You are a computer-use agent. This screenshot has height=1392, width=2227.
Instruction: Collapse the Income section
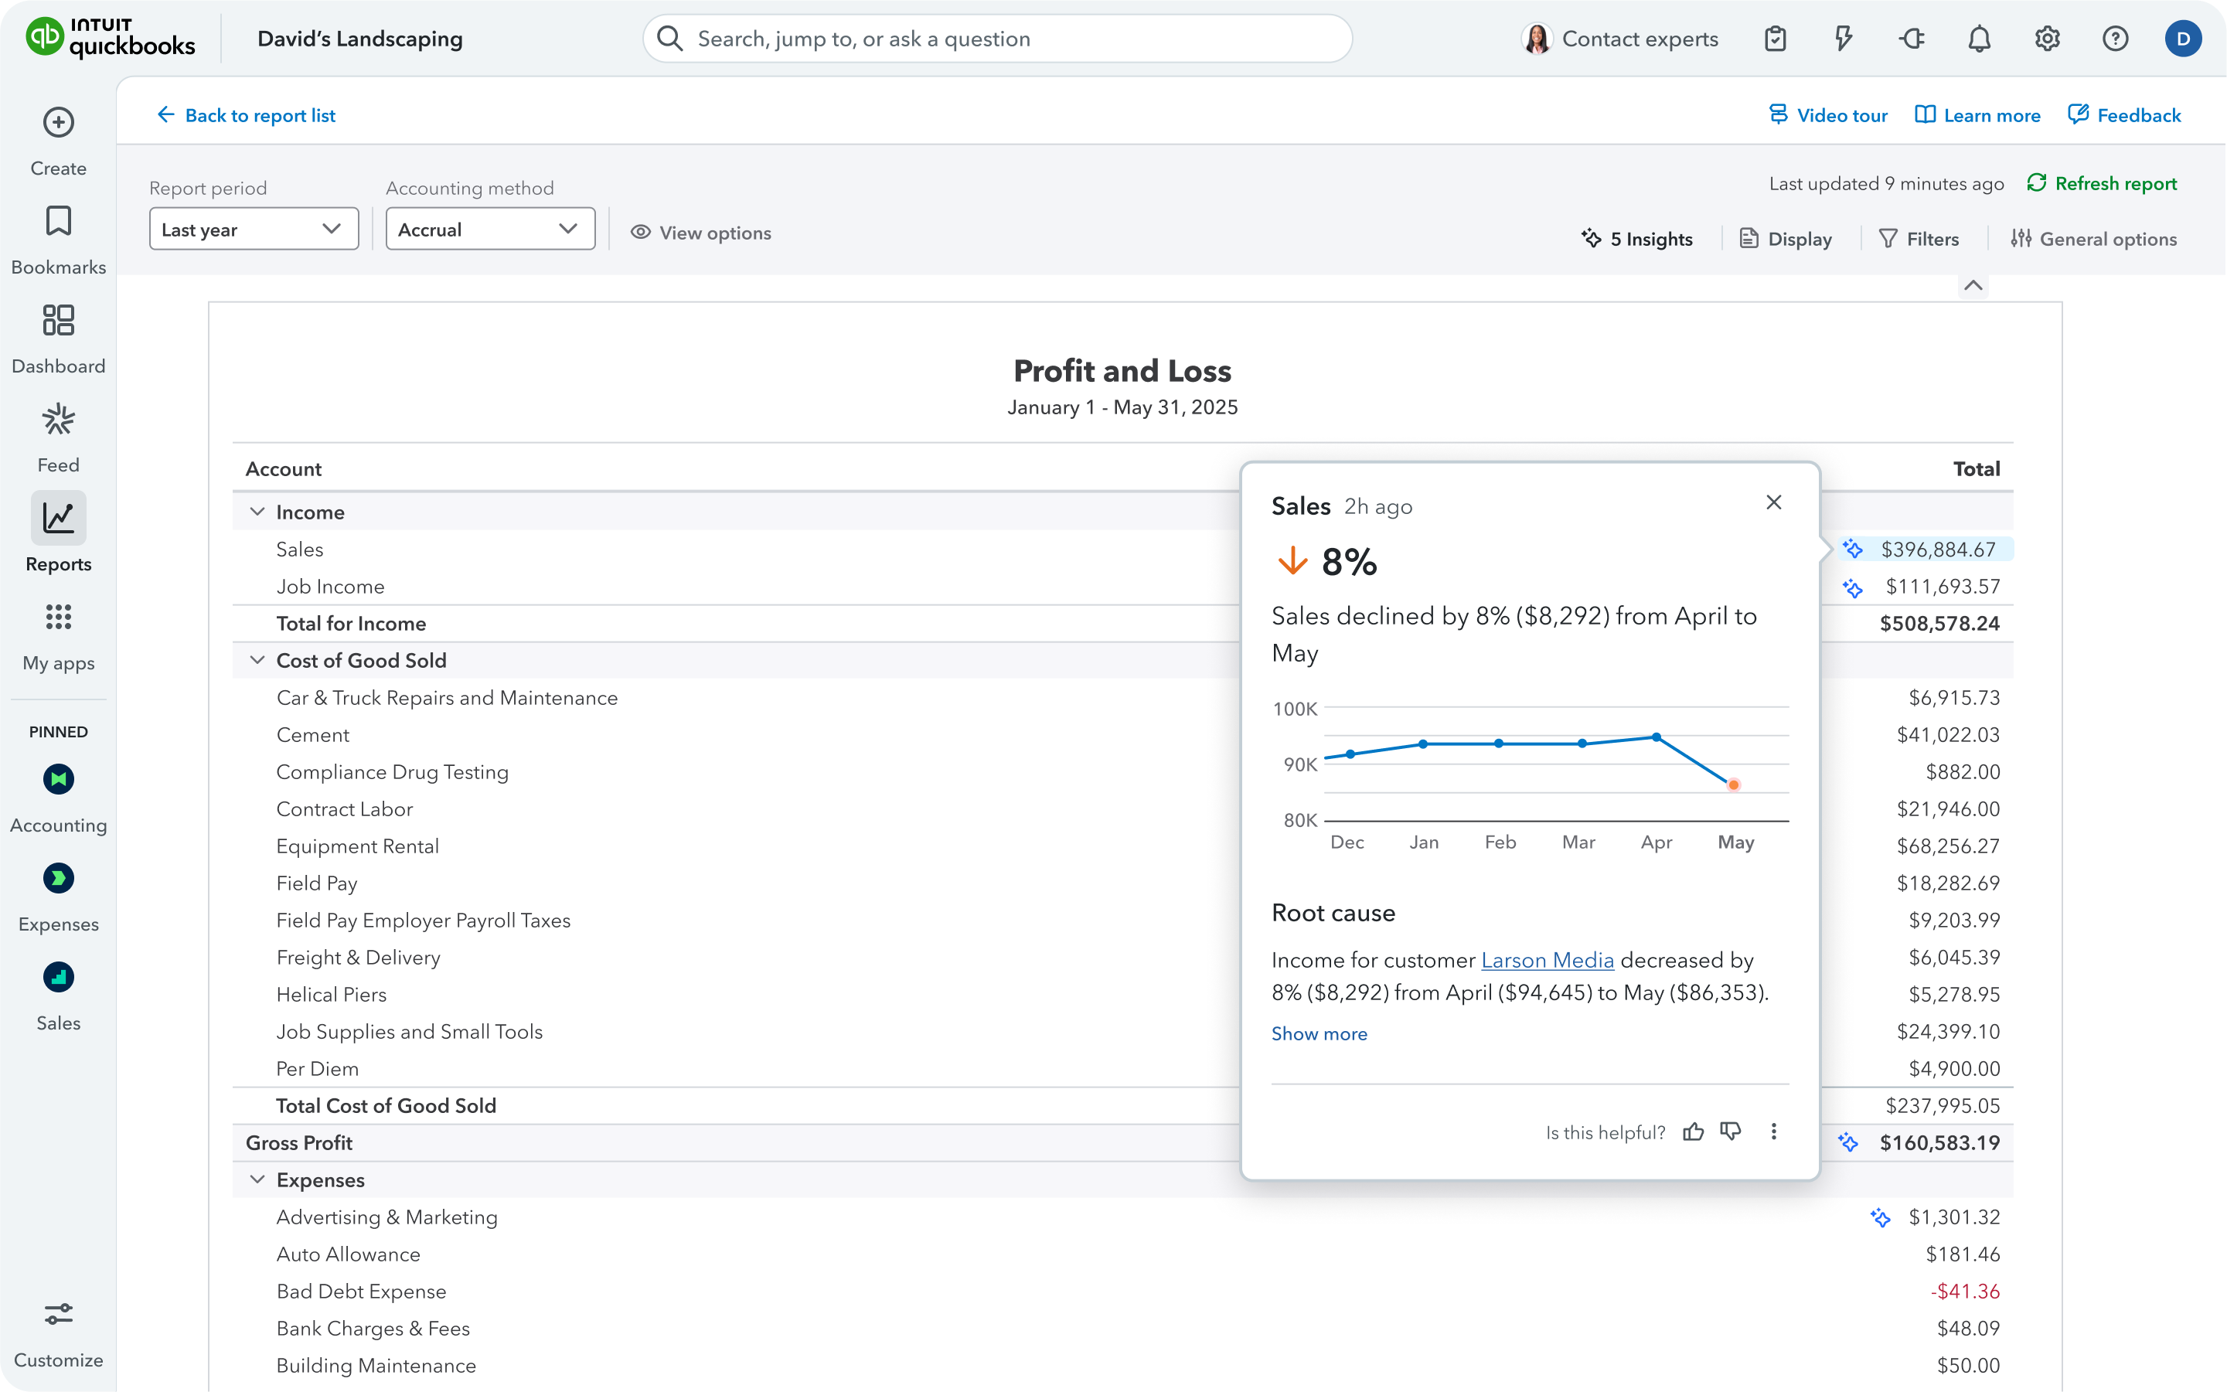coord(257,512)
